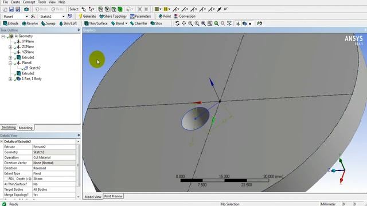
Task: Click the New Selection pointer icon
Action: (84, 9)
